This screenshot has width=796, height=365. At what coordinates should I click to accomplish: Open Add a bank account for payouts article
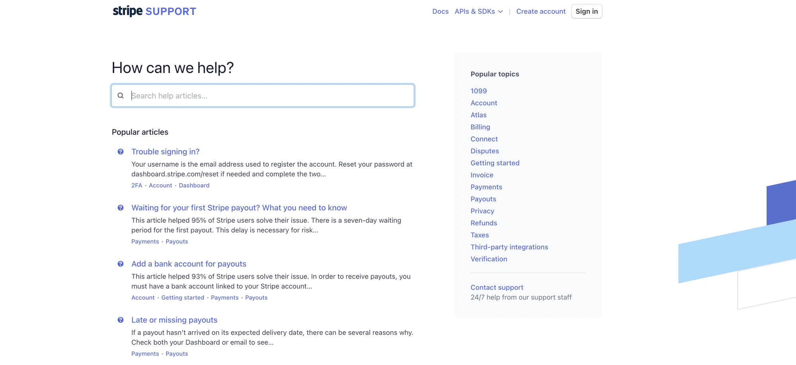click(x=189, y=264)
